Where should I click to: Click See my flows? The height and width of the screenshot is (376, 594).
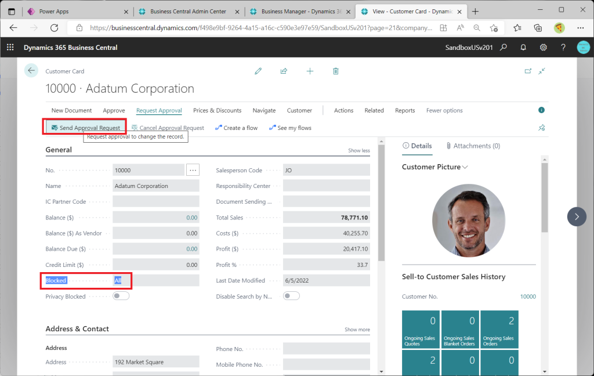coord(290,128)
